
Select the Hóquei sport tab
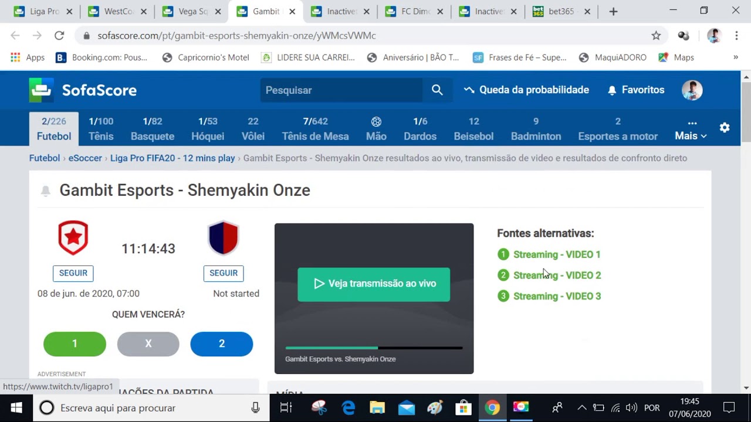[x=208, y=129]
